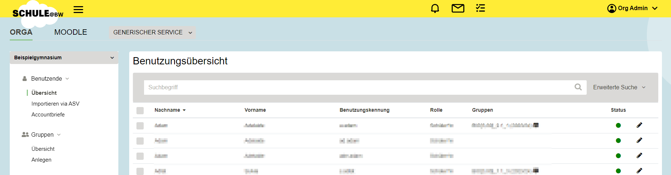Sort by Nachname column arrow
This screenshot has height=175, width=671.
(x=184, y=110)
